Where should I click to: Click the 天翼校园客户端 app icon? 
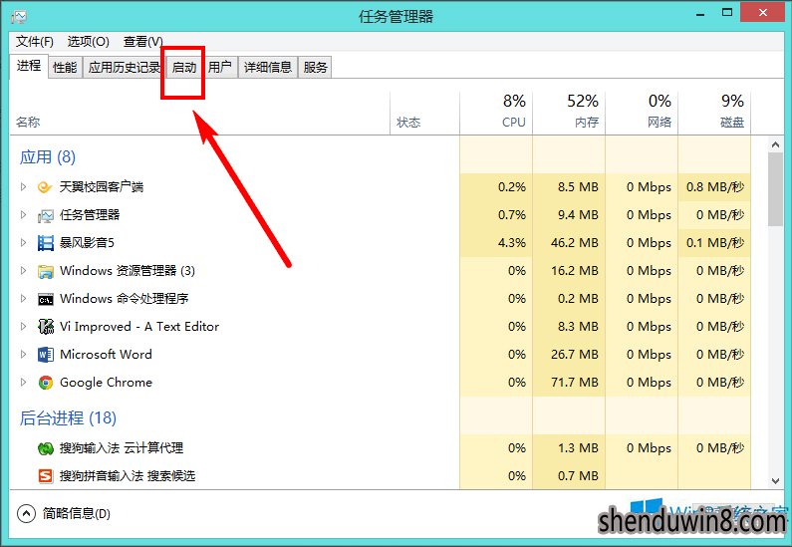pos(45,187)
